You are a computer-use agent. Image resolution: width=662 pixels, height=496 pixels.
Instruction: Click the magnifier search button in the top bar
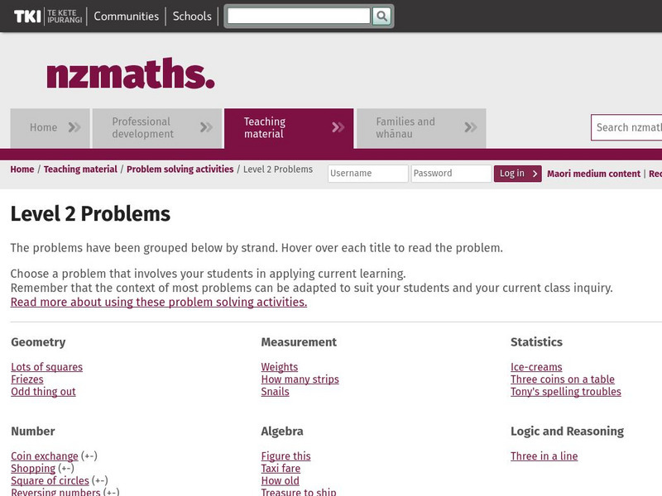(381, 16)
